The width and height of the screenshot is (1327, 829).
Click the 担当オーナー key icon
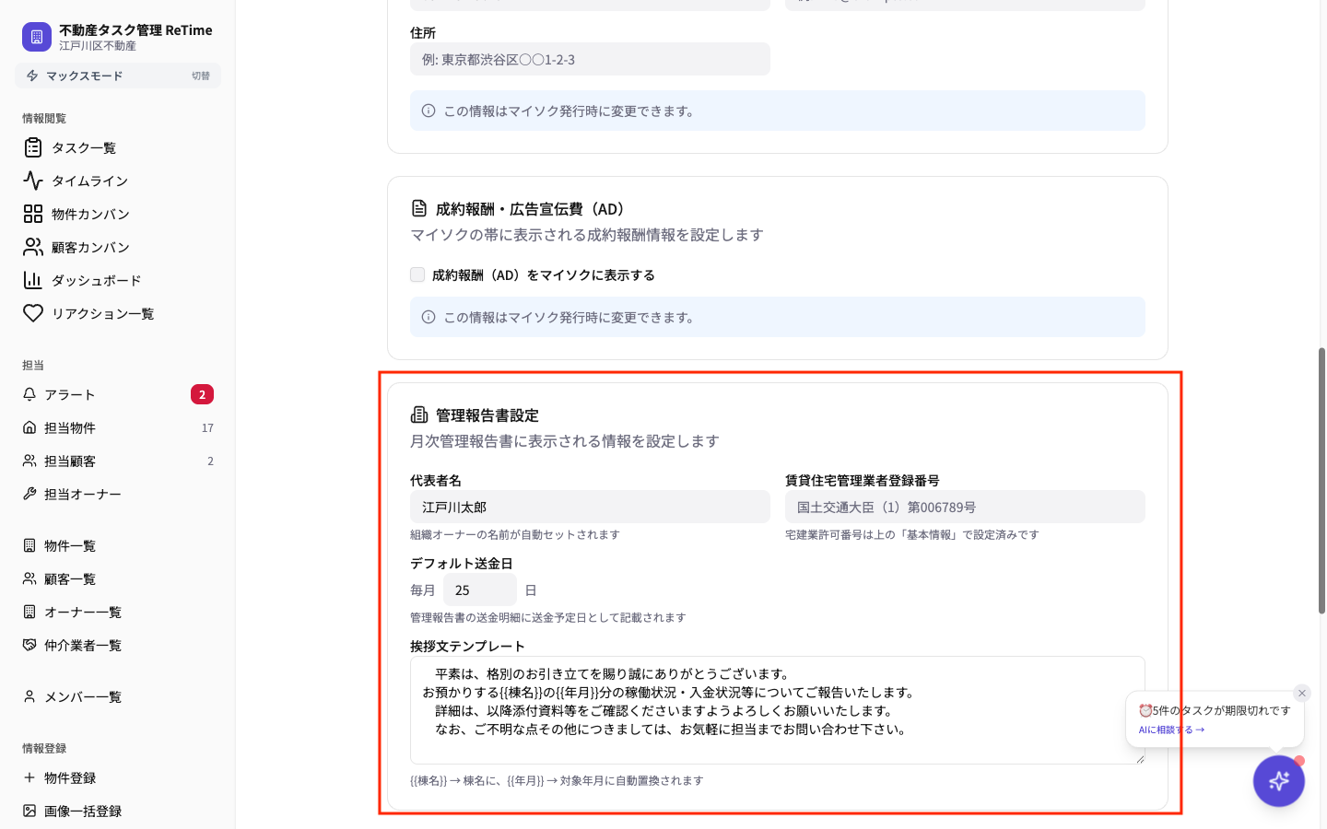tap(29, 494)
